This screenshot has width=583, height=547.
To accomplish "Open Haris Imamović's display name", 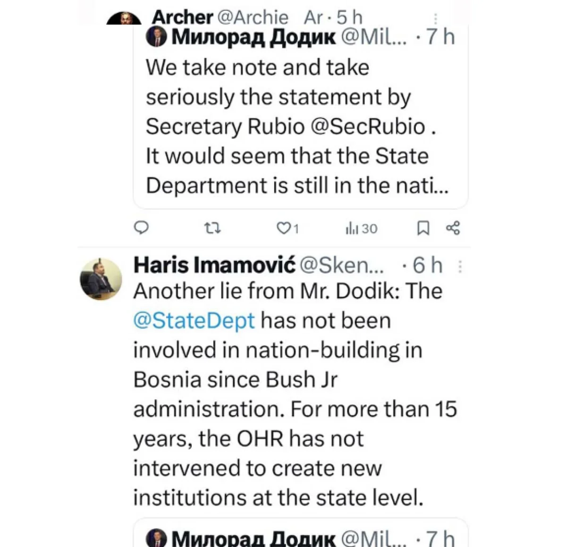I will pos(212,265).
